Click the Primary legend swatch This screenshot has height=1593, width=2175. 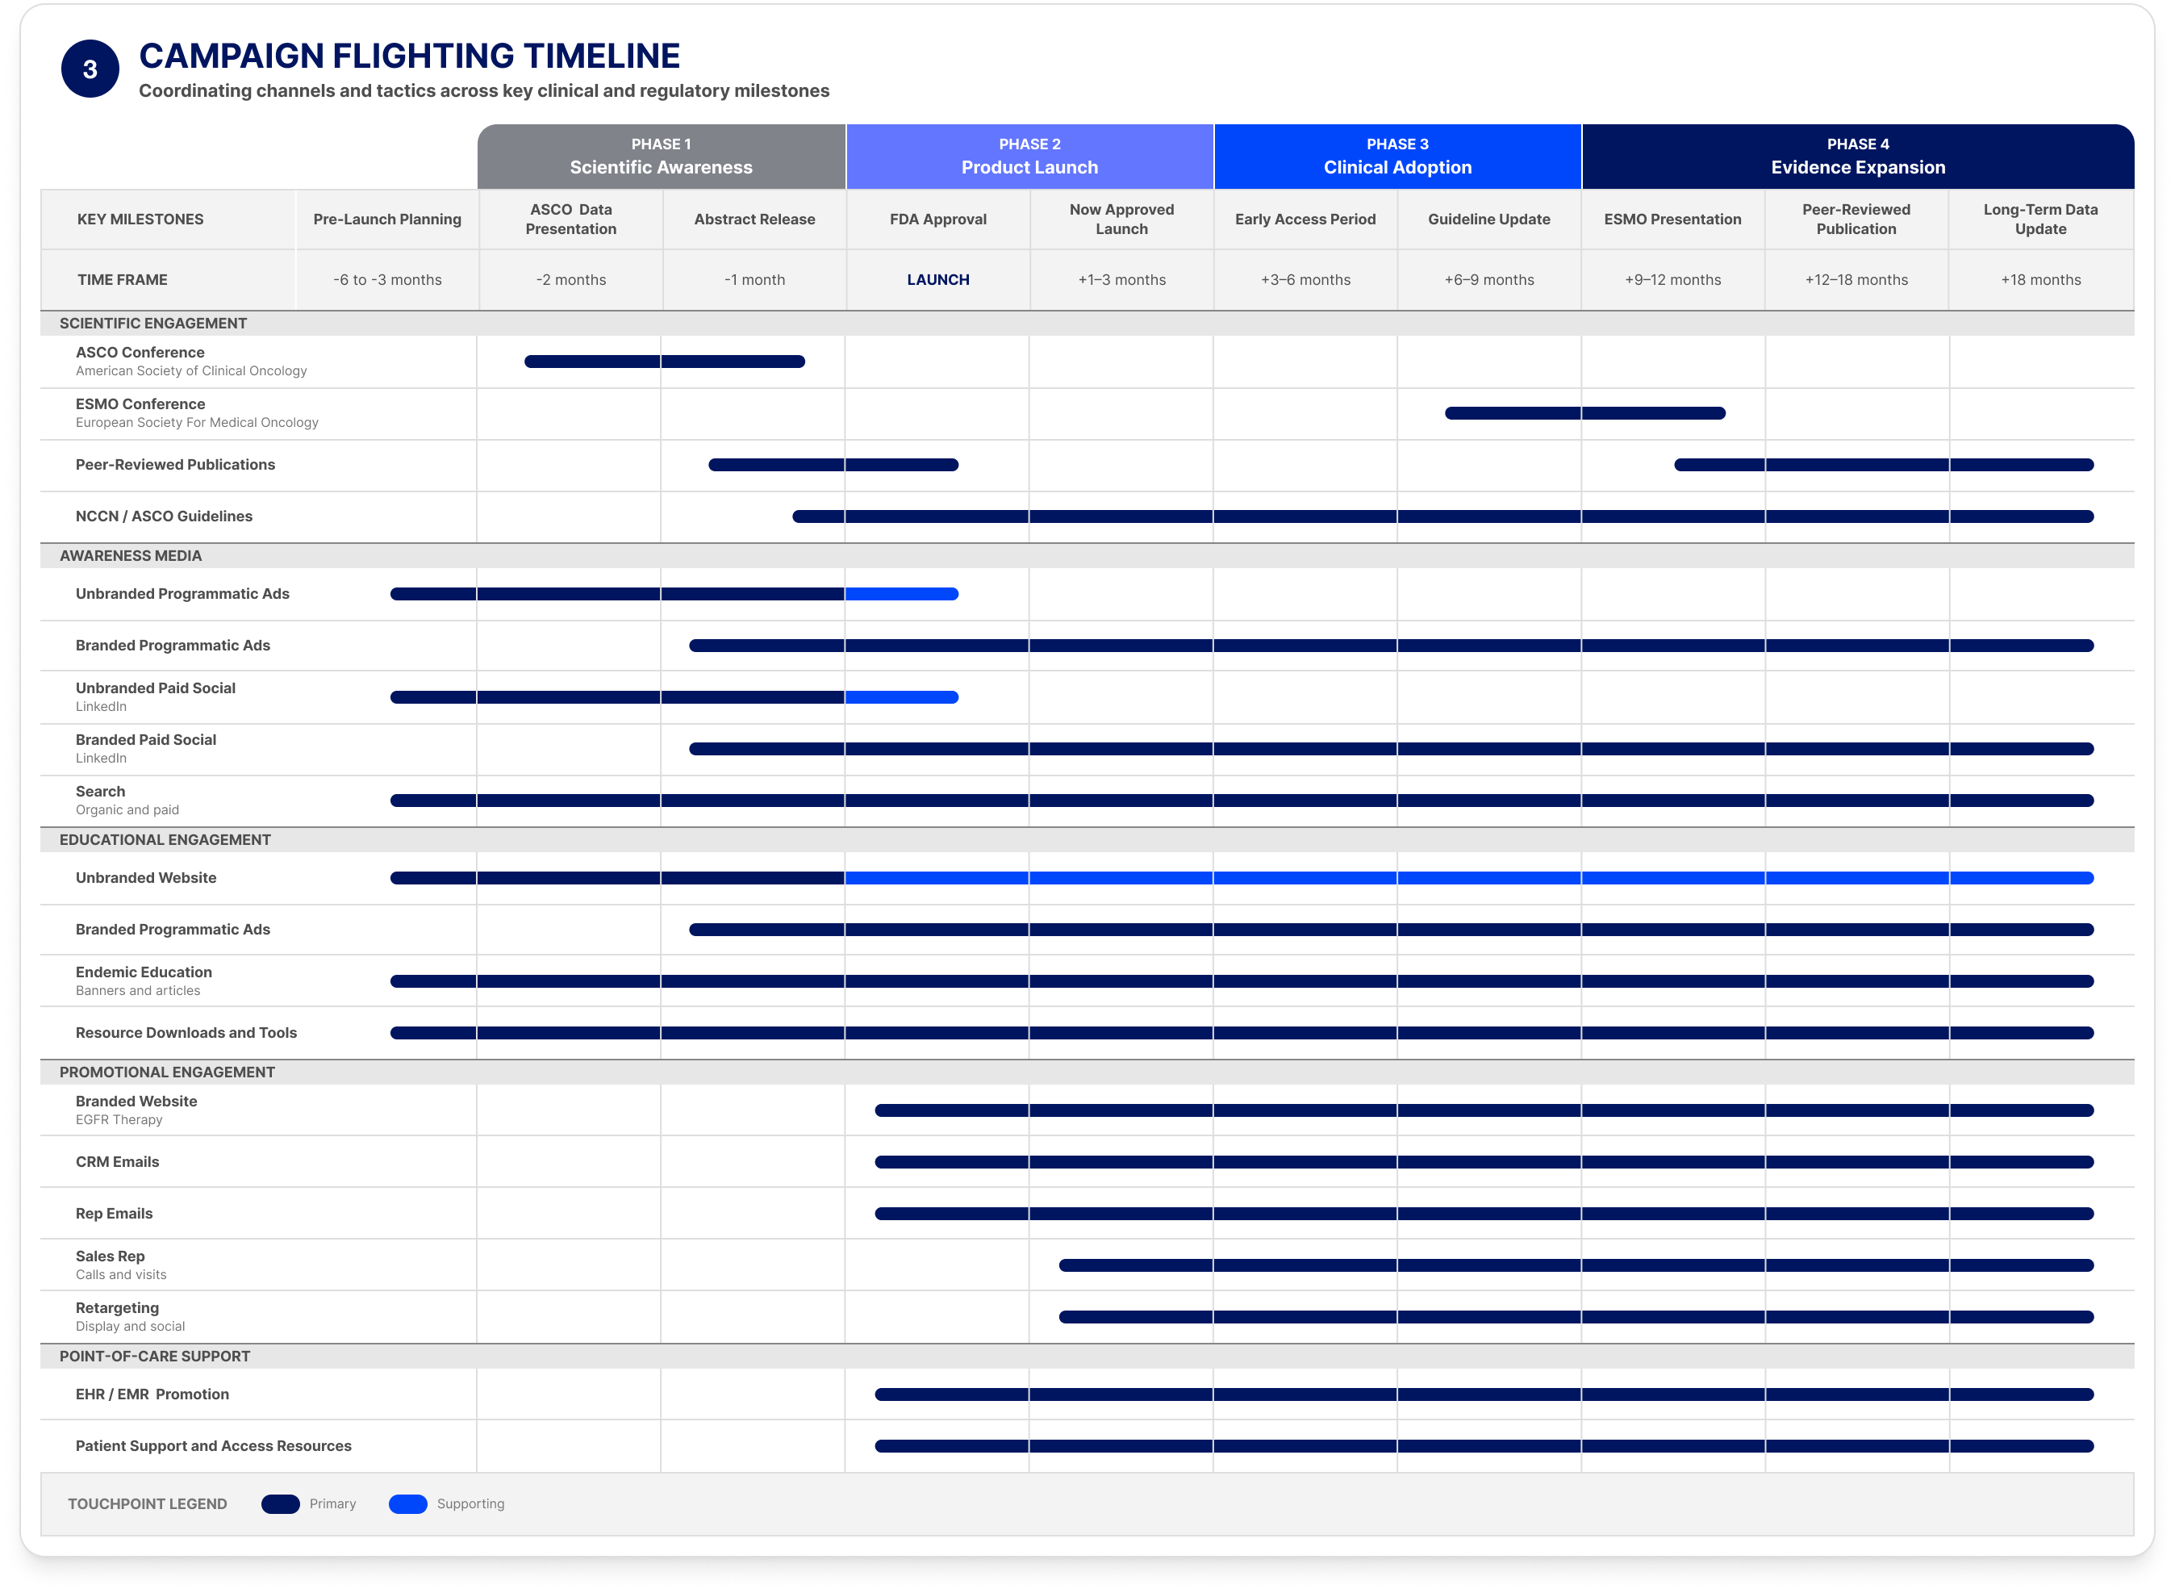pos(281,1504)
